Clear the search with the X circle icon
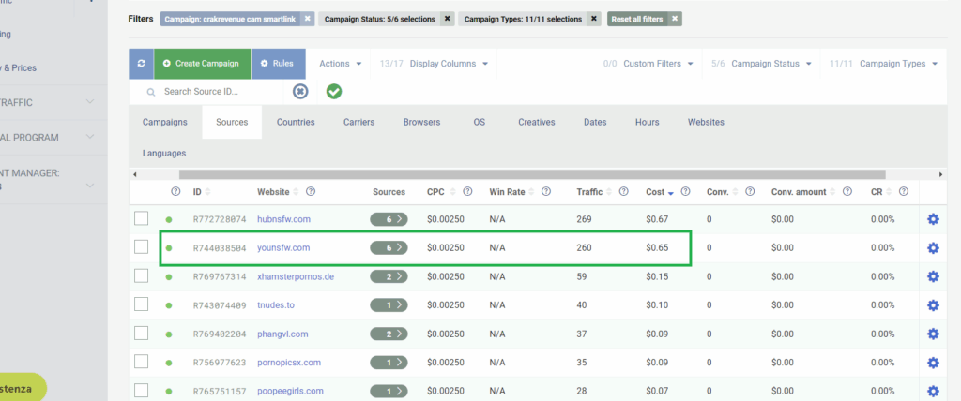The image size is (961, 401). pos(300,91)
